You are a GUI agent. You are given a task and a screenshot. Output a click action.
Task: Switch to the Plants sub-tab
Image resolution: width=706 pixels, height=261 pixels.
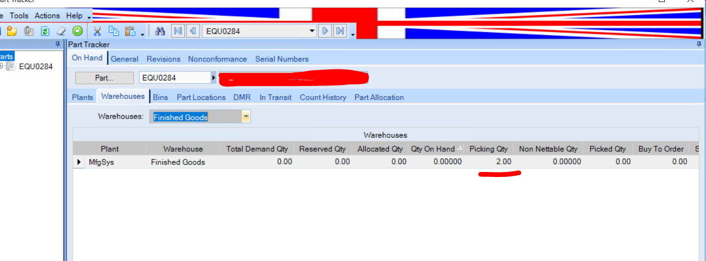(x=82, y=97)
